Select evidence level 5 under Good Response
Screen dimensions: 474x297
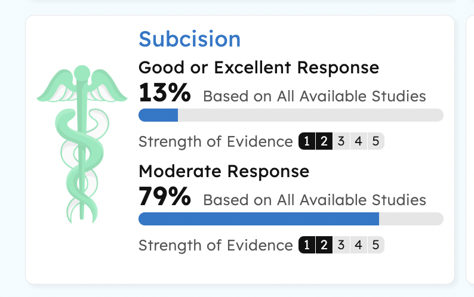tap(375, 141)
